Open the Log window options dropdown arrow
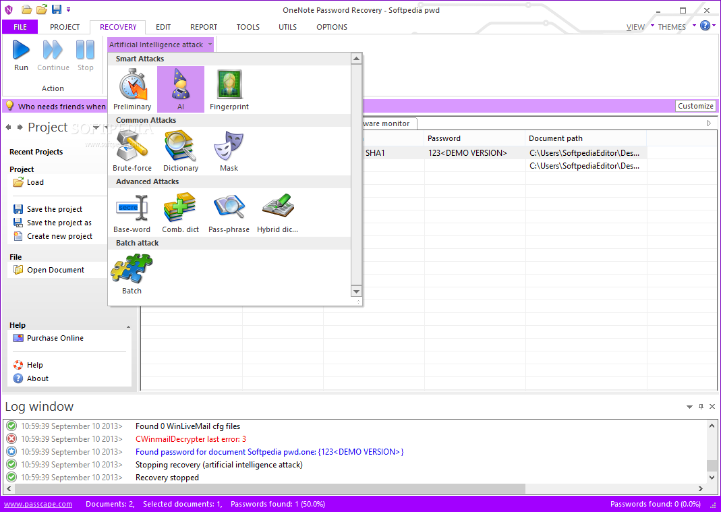The height and width of the screenshot is (512, 721). [689, 407]
